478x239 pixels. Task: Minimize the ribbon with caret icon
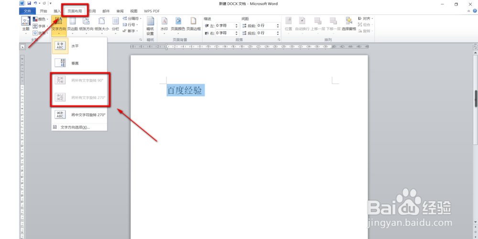(469, 11)
